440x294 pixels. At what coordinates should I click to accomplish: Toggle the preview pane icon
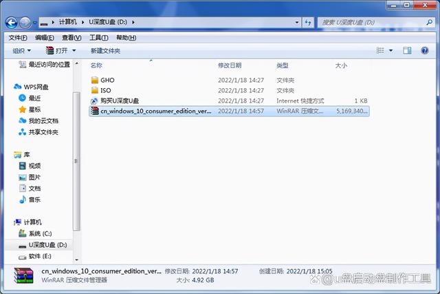(407, 50)
